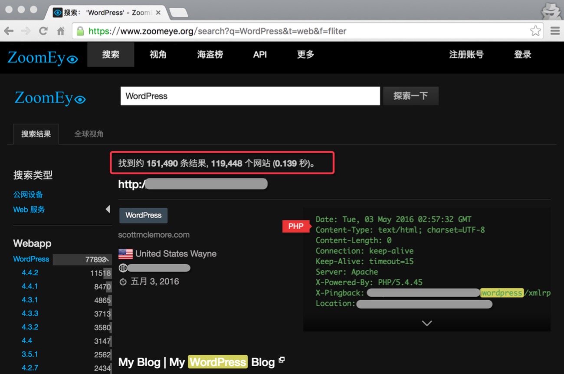Open the Chrome hamburger menu
564x374 pixels.
[555, 31]
